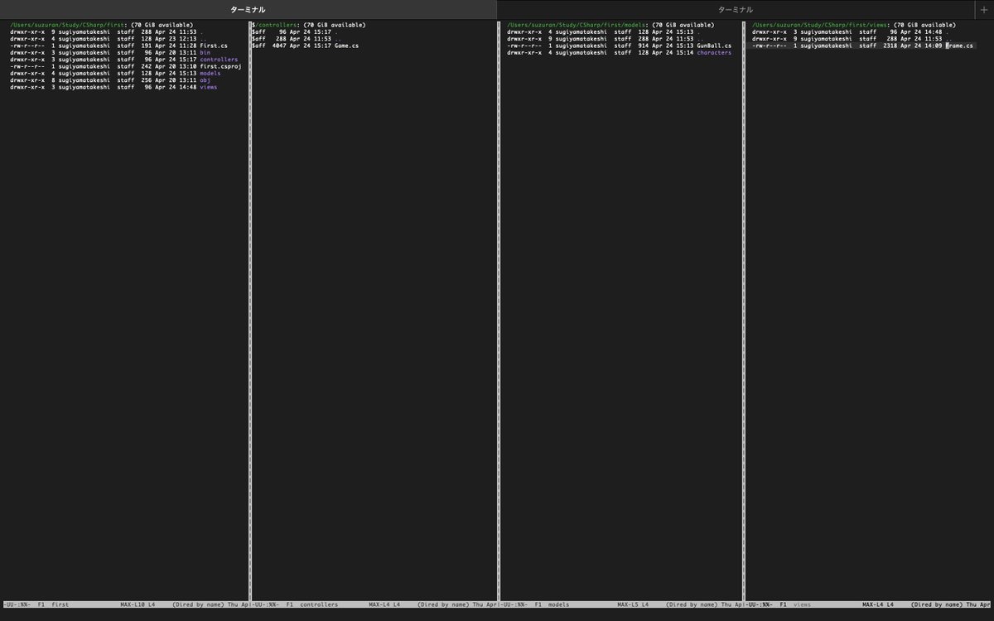This screenshot has width=994, height=621.
Task: Click the 'models' buffer name in mode line
Action: (x=558, y=604)
